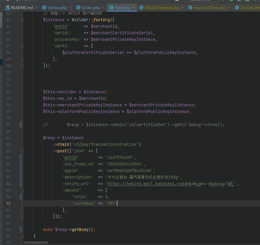The height and width of the screenshot is (245, 260).
Task: Select the Test.php tab
Action: (x=120, y=8)
